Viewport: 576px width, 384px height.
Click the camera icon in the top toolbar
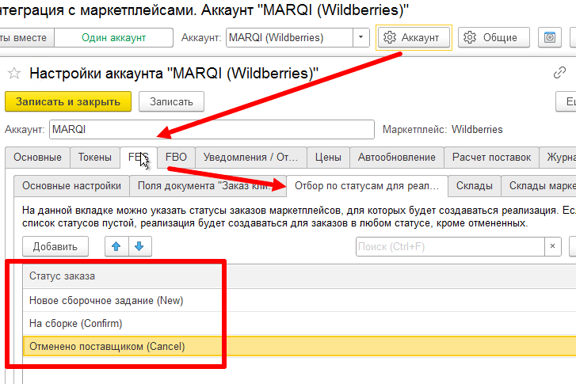coord(549,37)
